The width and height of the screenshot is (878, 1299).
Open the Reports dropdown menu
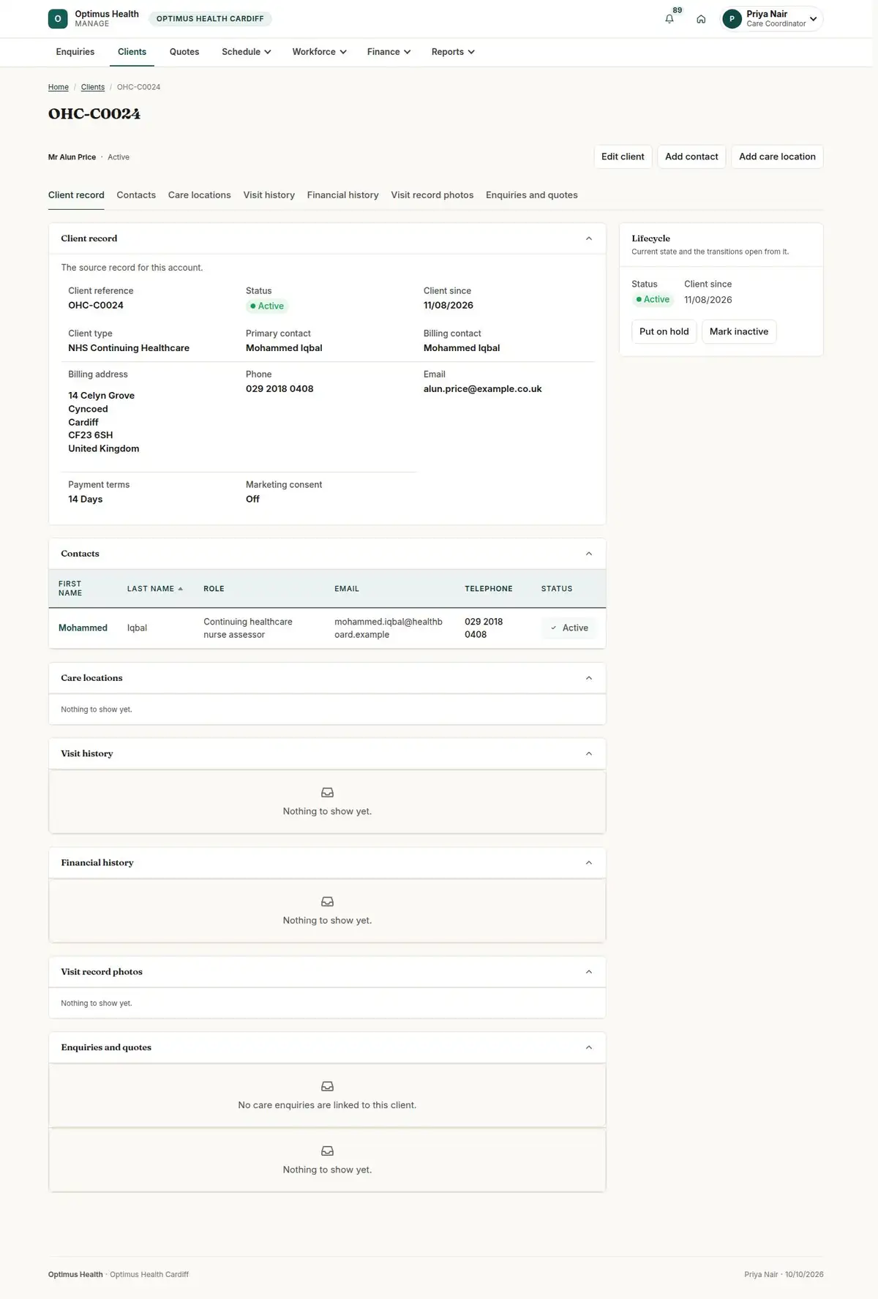point(453,52)
